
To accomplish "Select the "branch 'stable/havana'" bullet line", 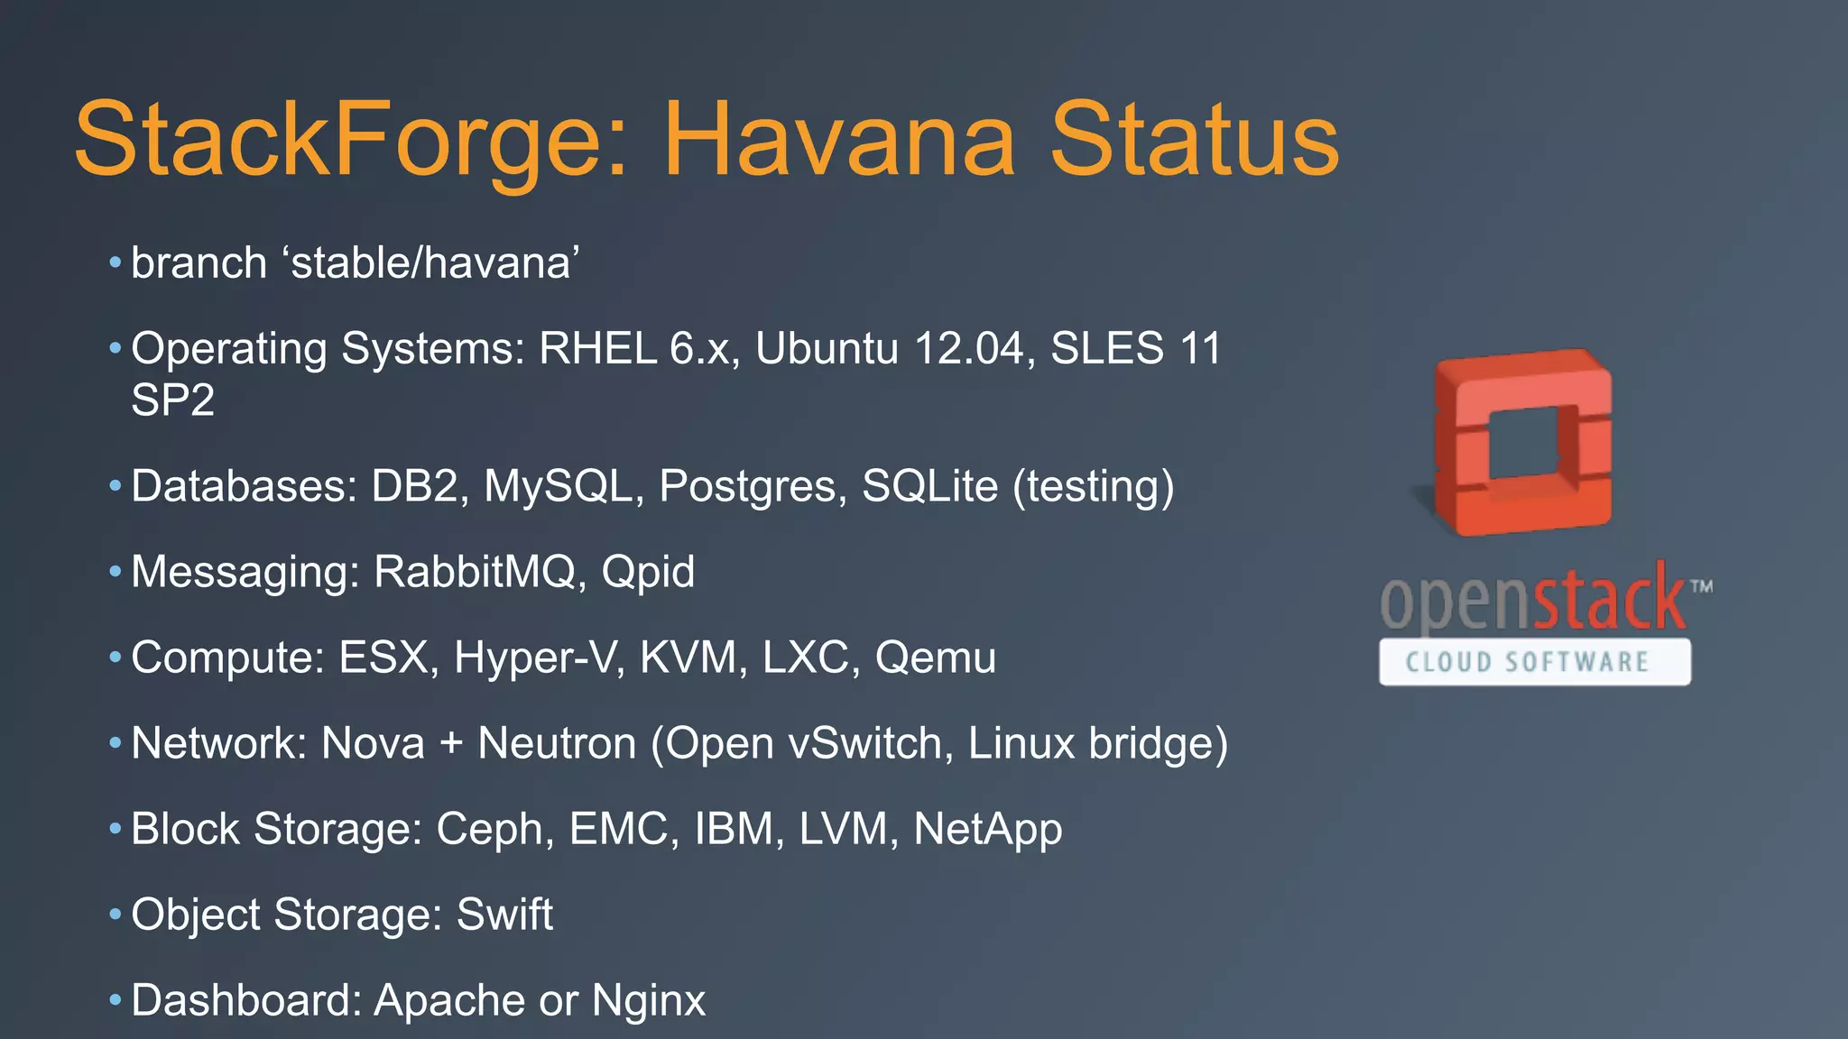I will (356, 263).
